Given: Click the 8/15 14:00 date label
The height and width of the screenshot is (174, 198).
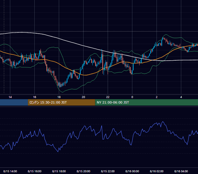Looking at the screenshot, I should pyautogui.click(x=10, y=171).
